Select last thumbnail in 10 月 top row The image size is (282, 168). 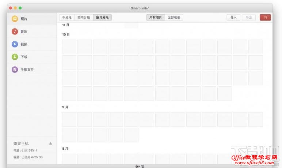(x=256, y=47)
